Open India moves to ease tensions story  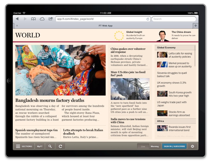[x=128, y=121]
